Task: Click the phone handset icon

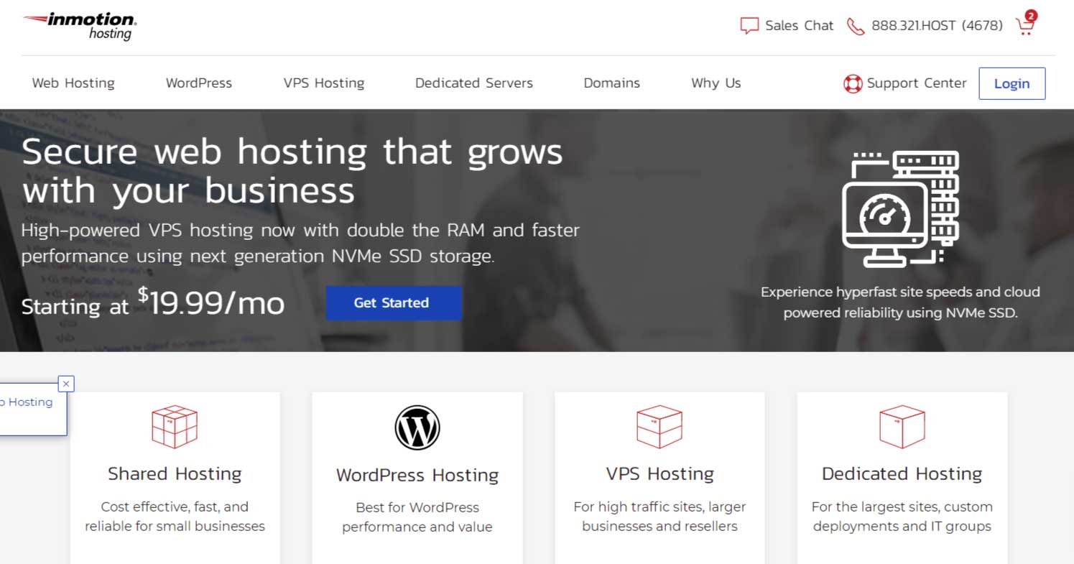Action: tap(855, 27)
